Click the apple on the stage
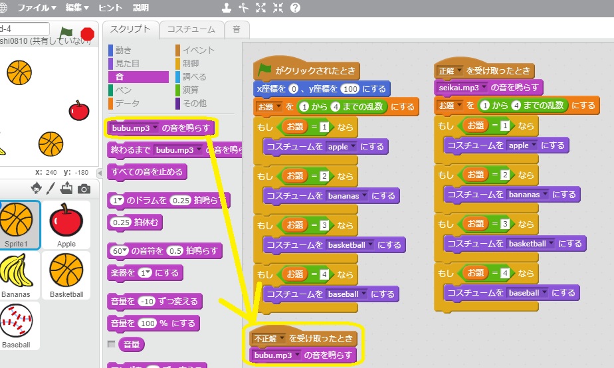 79,110
